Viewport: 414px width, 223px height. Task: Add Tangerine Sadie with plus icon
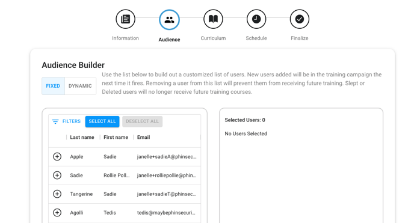coord(57,194)
